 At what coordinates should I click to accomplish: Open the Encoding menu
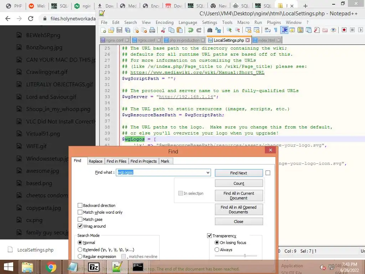(x=165, y=22)
